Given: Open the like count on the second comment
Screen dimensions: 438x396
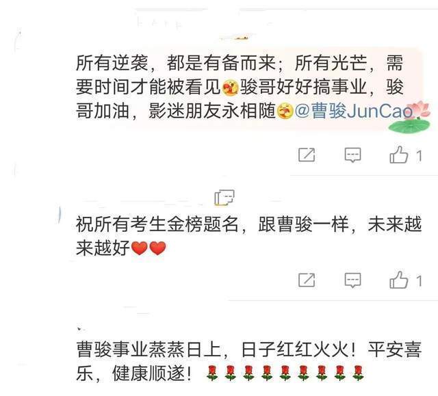Looking at the screenshot, I should 419,280.
